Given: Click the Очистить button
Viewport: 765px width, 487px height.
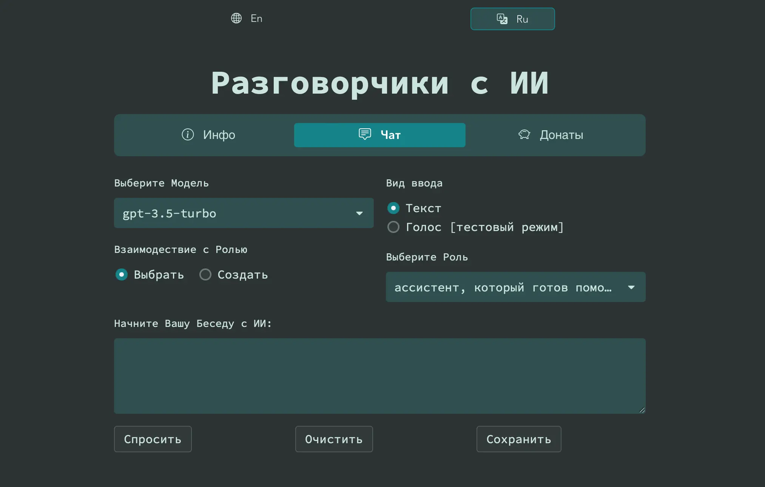Looking at the screenshot, I should pos(334,439).
